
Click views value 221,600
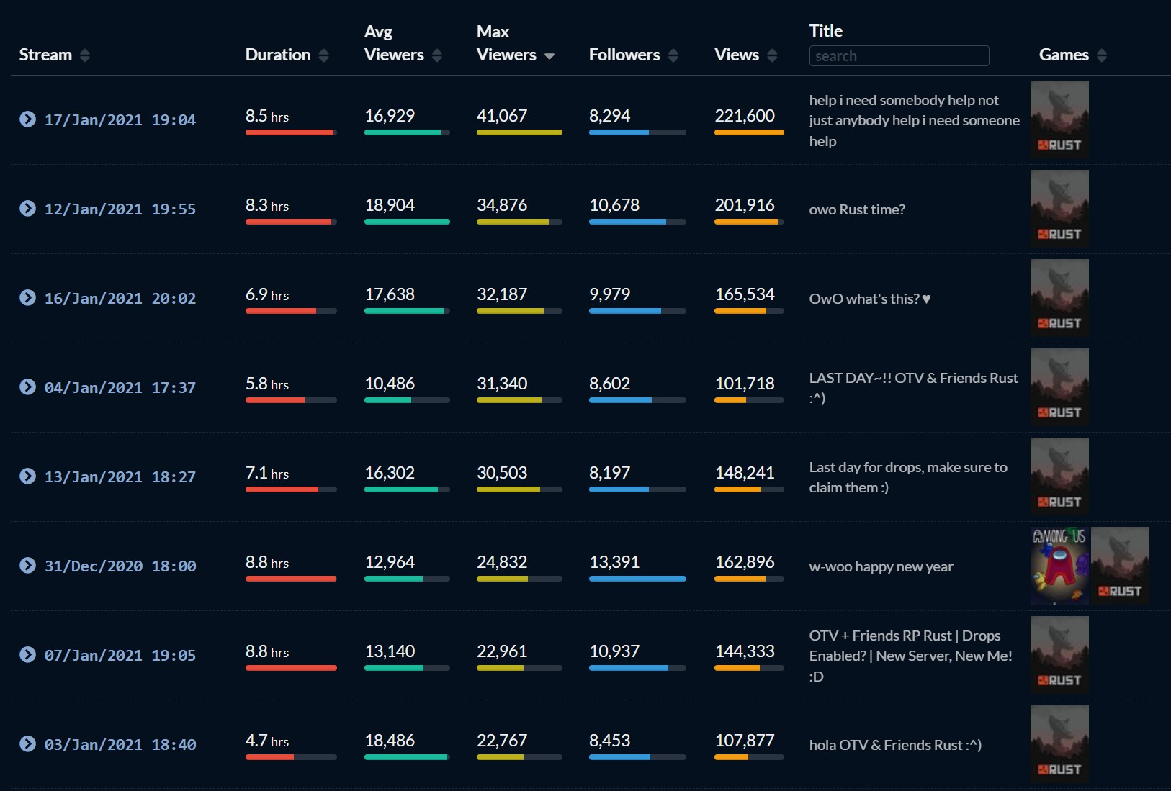click(745, 116)
